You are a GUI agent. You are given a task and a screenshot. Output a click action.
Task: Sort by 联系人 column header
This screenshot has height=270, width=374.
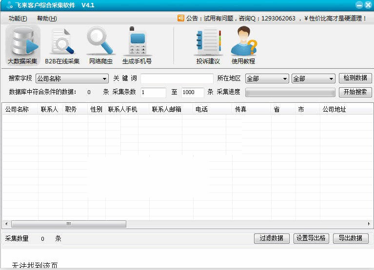[50, 109]
